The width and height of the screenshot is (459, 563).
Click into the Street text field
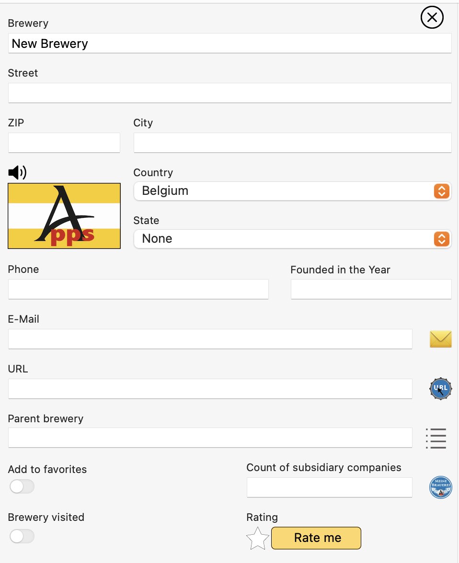[x=229, y=93]
